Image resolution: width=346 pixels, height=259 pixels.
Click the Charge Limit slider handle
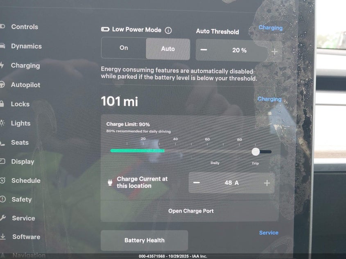coord(256,152)
